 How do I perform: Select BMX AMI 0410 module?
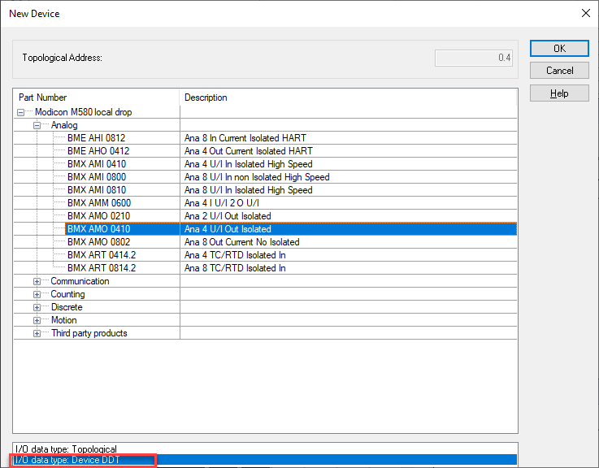pos(97,164)
